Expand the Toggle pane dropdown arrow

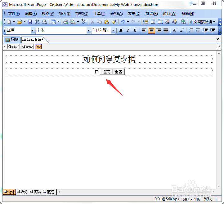(x=58, y=22)
